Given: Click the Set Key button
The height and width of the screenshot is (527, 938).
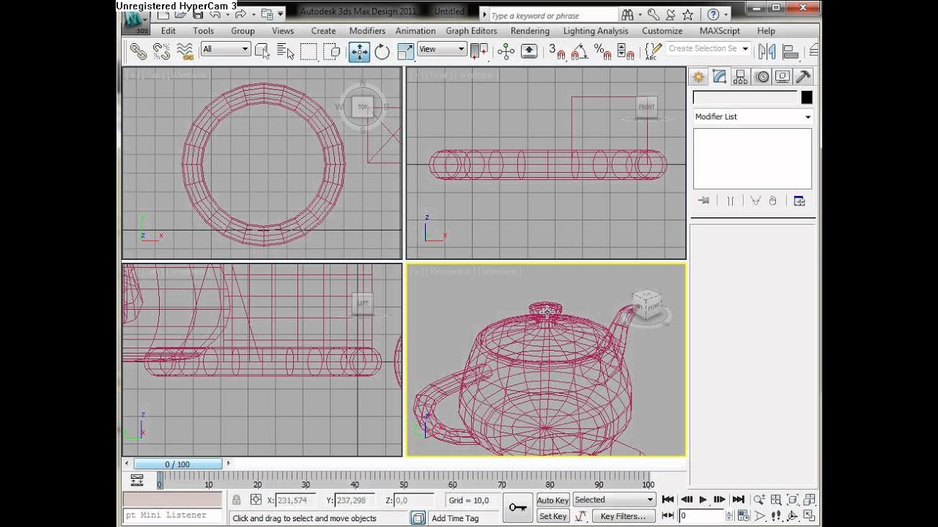Looking at the screenshot, I should click(553, 516).
